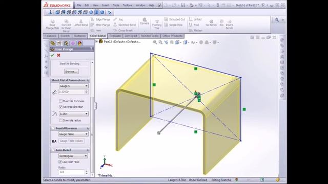Select the Lofted Bend tool

(81, 23)
